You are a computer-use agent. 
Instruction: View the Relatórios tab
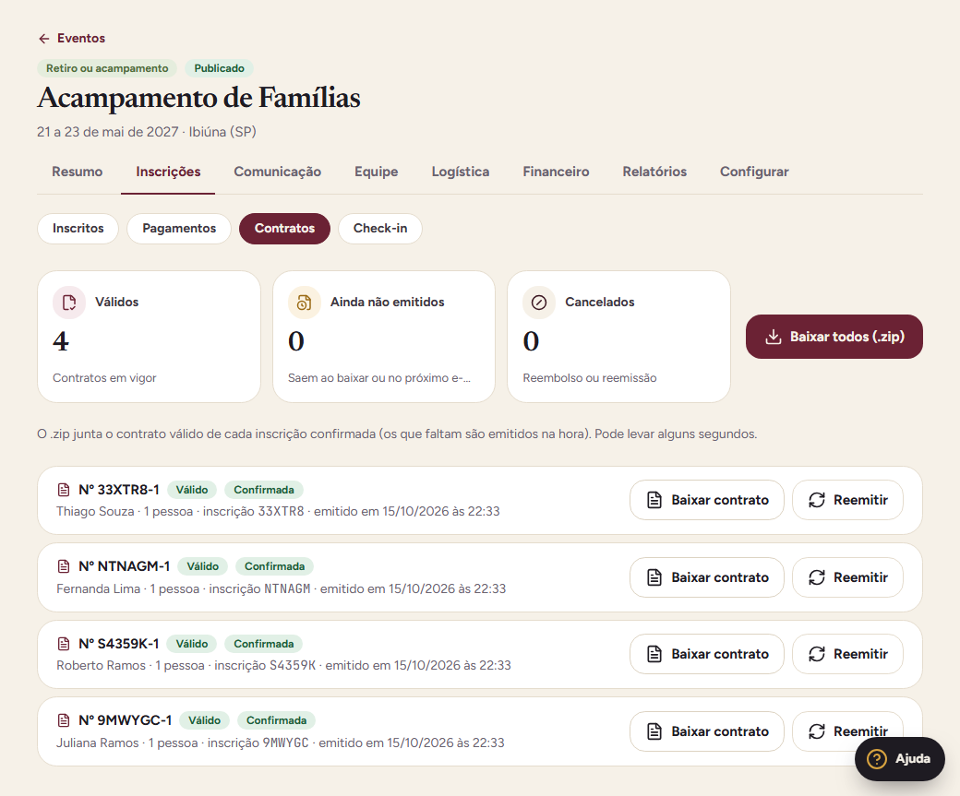654,172
